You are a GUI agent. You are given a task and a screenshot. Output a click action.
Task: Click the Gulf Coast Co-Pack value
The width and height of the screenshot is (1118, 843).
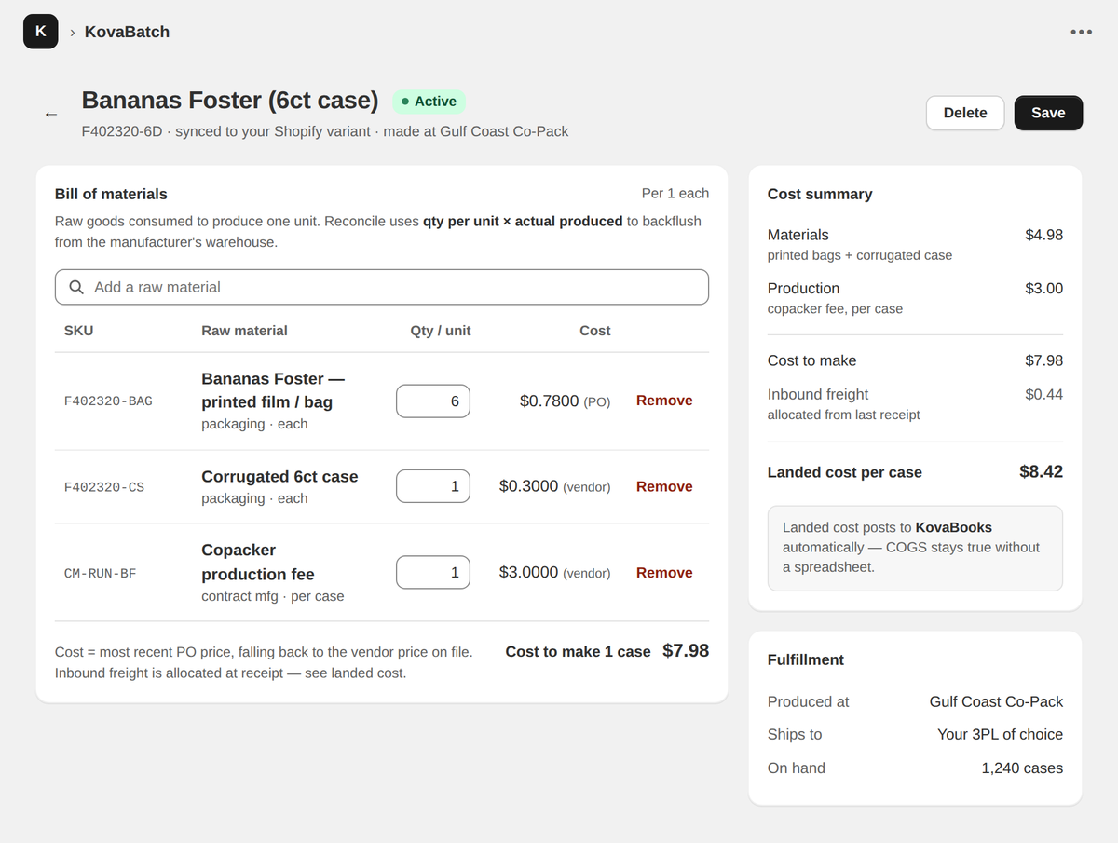996,701
